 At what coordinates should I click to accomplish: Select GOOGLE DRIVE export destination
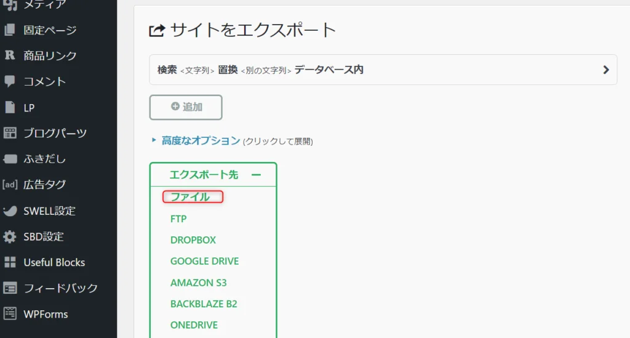(204, 261)
